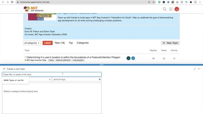Click the feature-collection tag
This screenshot has width=203, height=114.
coord(63,60)
